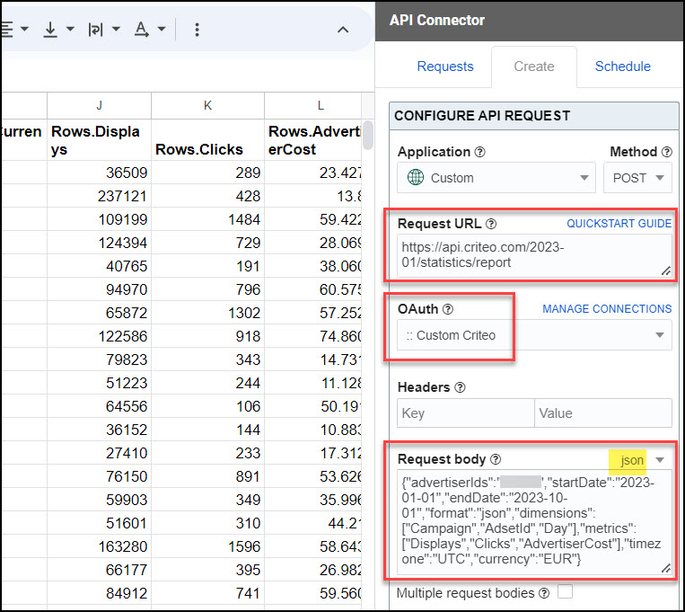Viewport: 685px width, 612px height.
Task: Select the cell containing 237121
Action: click(99, 196)
